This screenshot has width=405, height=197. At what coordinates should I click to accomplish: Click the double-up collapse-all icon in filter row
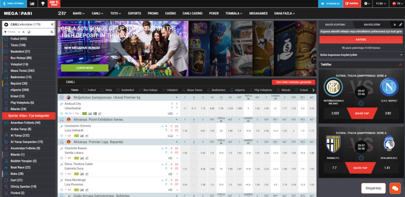pyautogui.click(x=23, y=32)
